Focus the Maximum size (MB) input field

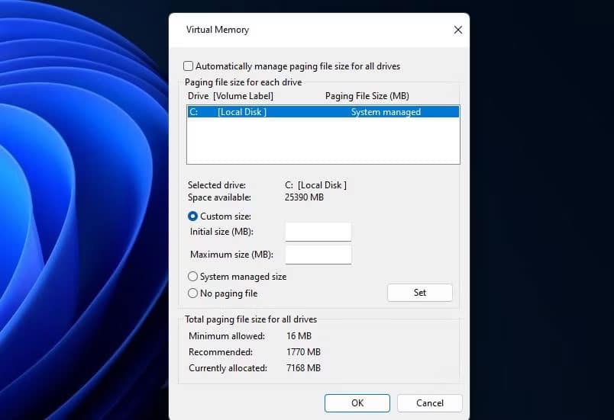click(318, 255)
